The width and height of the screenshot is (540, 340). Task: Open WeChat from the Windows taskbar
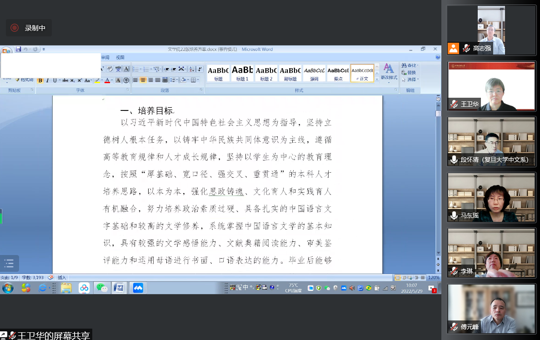101,288
